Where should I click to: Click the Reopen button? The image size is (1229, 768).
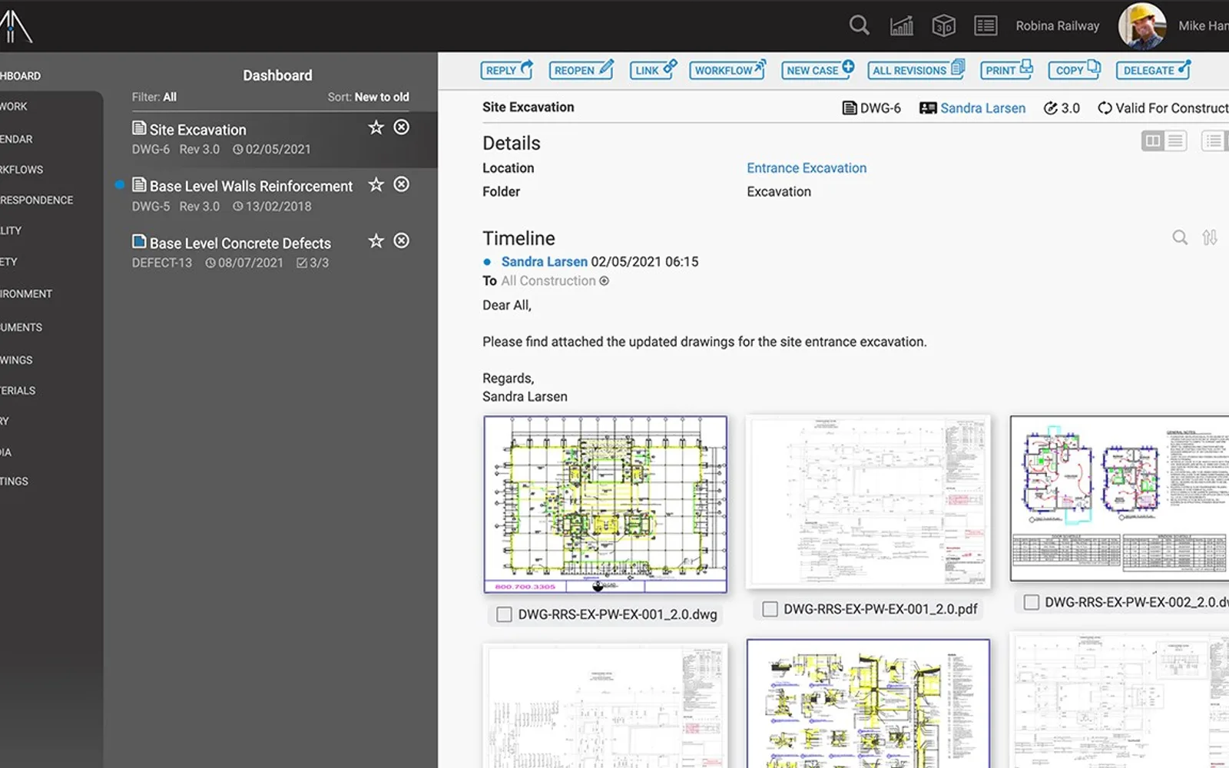point(582,70)
